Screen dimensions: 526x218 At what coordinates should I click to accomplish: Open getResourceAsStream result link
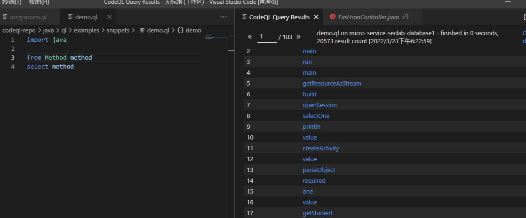pyautogui.click(x=332, y=83)
